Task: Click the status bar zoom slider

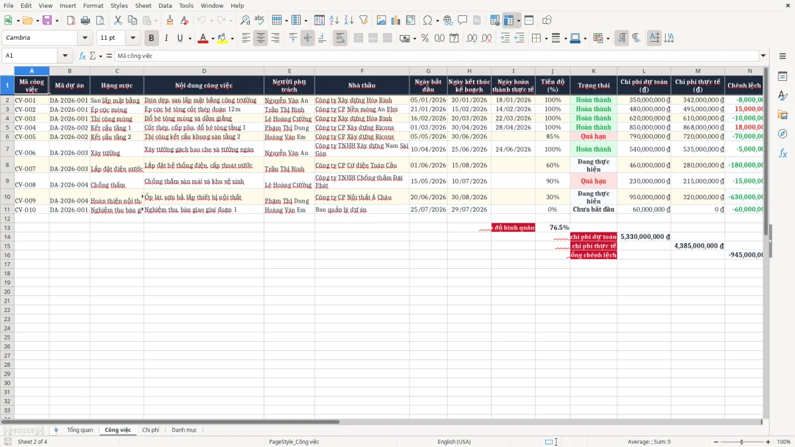Action: point(741,442)
